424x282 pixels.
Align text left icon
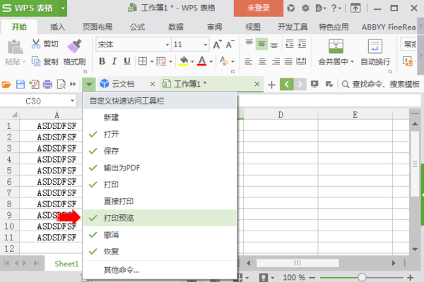pos(249,61)
